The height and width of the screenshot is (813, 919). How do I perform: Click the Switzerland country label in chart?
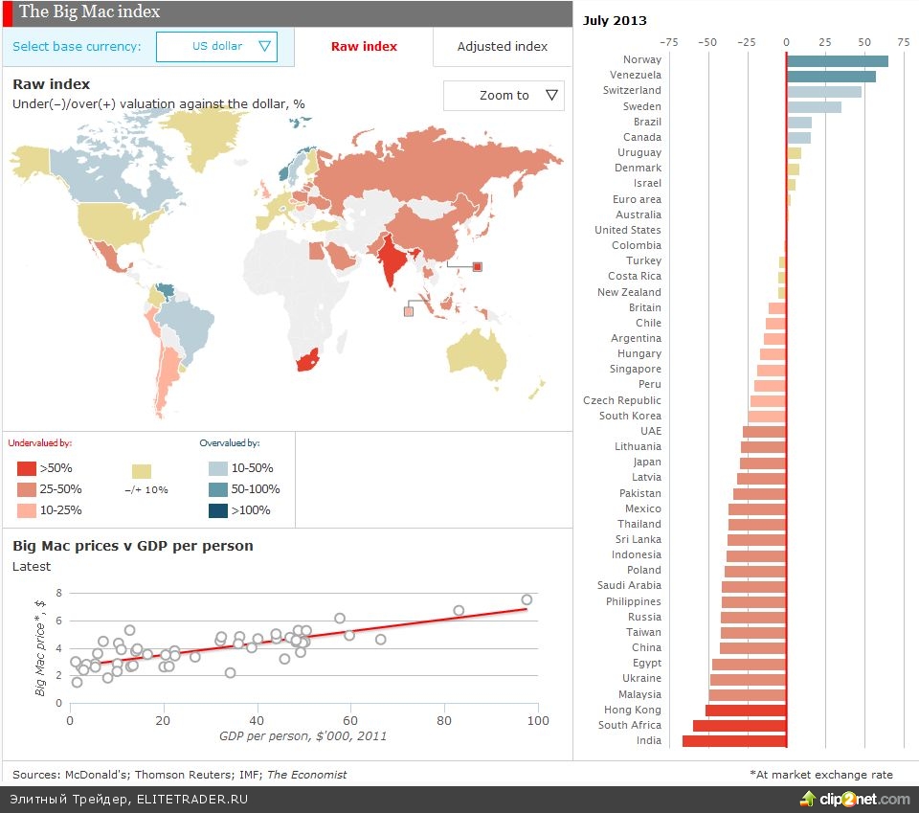632,91
